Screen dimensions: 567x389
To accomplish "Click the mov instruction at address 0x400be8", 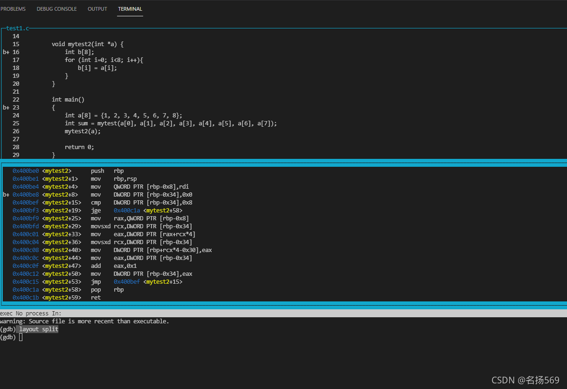I will (x=142, y=195).
